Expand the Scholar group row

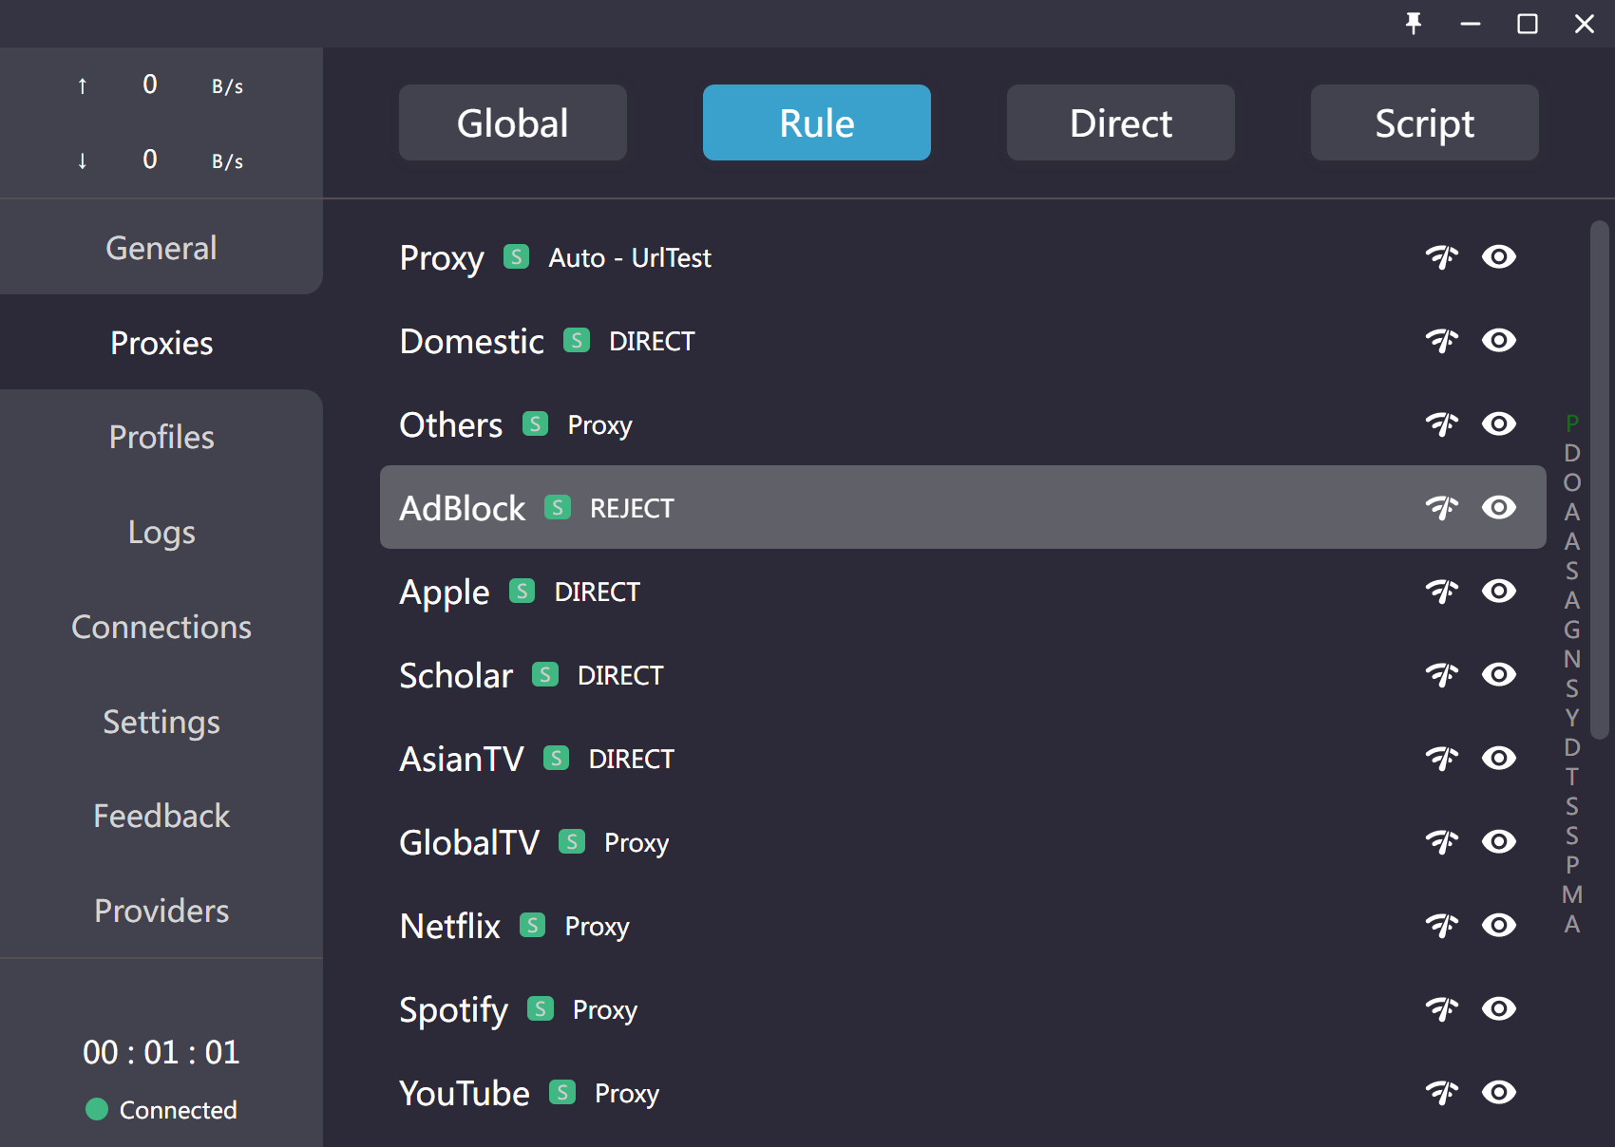[963, 675]
